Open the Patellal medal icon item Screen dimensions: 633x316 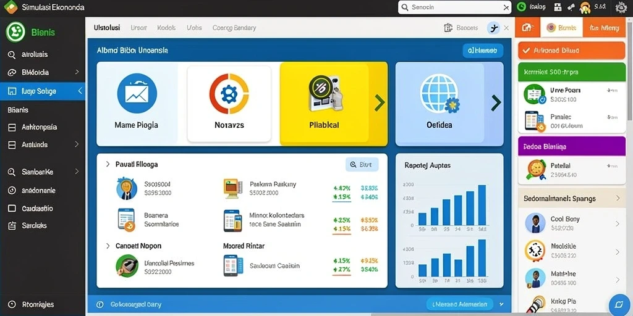536,169
